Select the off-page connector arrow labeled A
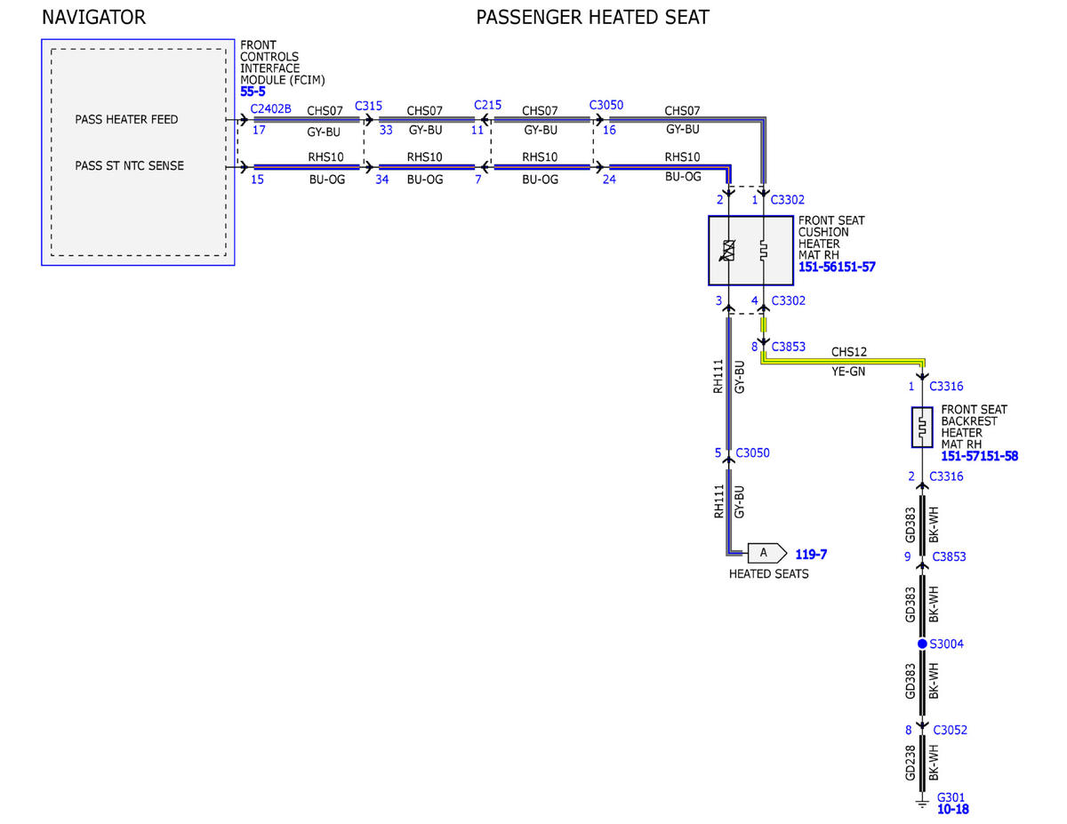 [766, 553]
